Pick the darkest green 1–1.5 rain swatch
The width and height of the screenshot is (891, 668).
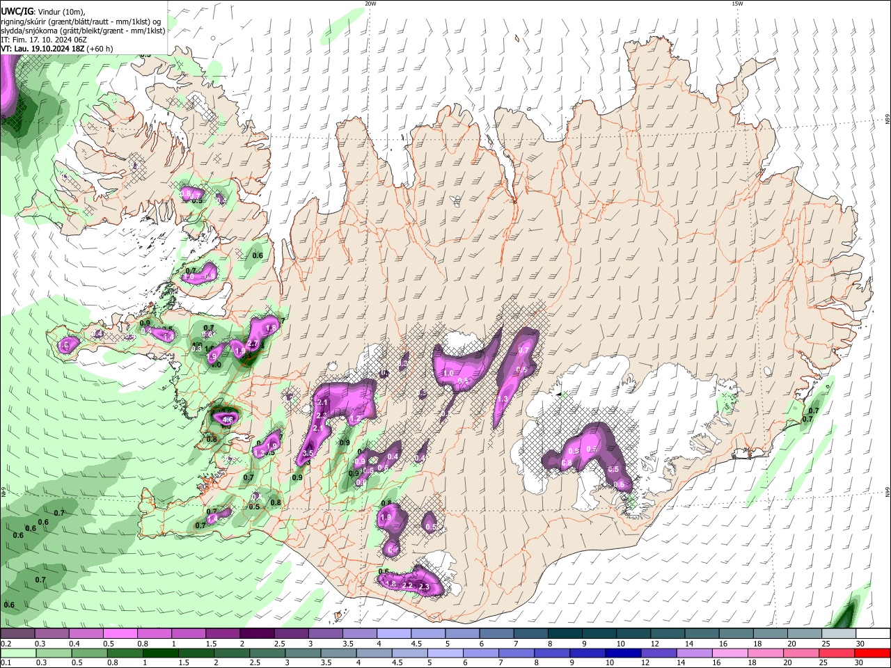160,653
